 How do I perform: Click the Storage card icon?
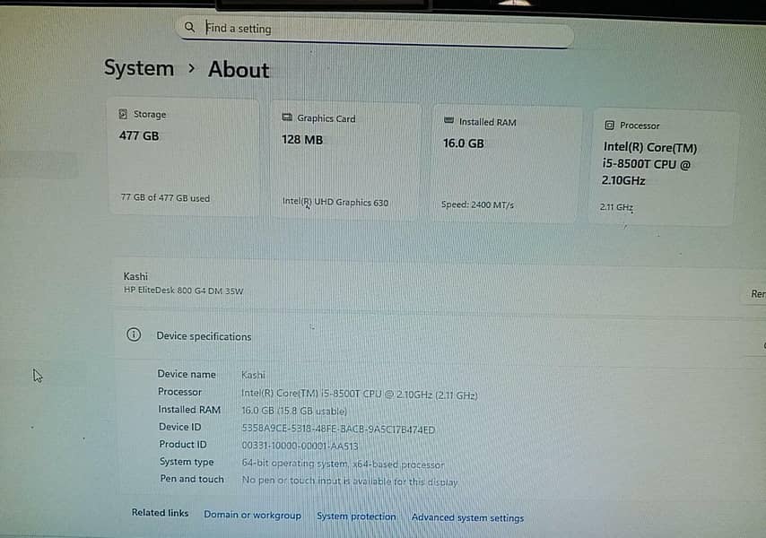pyautogui.click(x=123, y=114)
